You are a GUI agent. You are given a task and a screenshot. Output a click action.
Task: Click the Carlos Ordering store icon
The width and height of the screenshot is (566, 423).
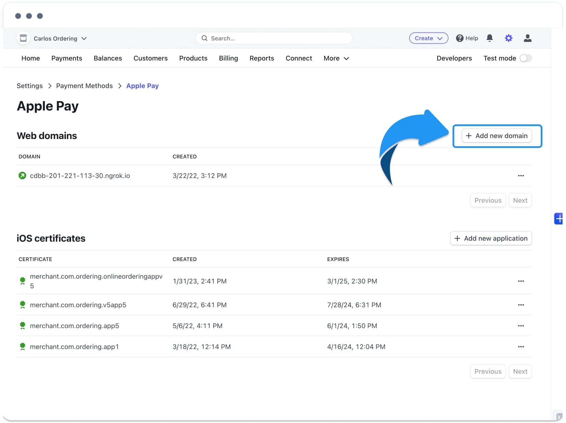pos(23,38)
